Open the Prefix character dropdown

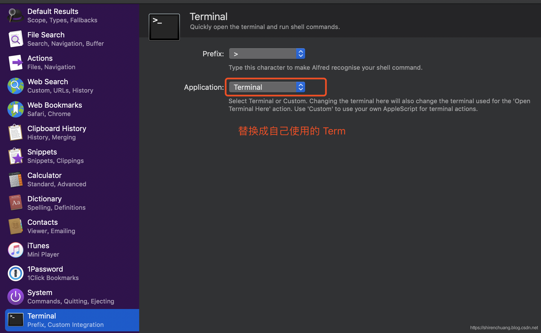(267, 54)
